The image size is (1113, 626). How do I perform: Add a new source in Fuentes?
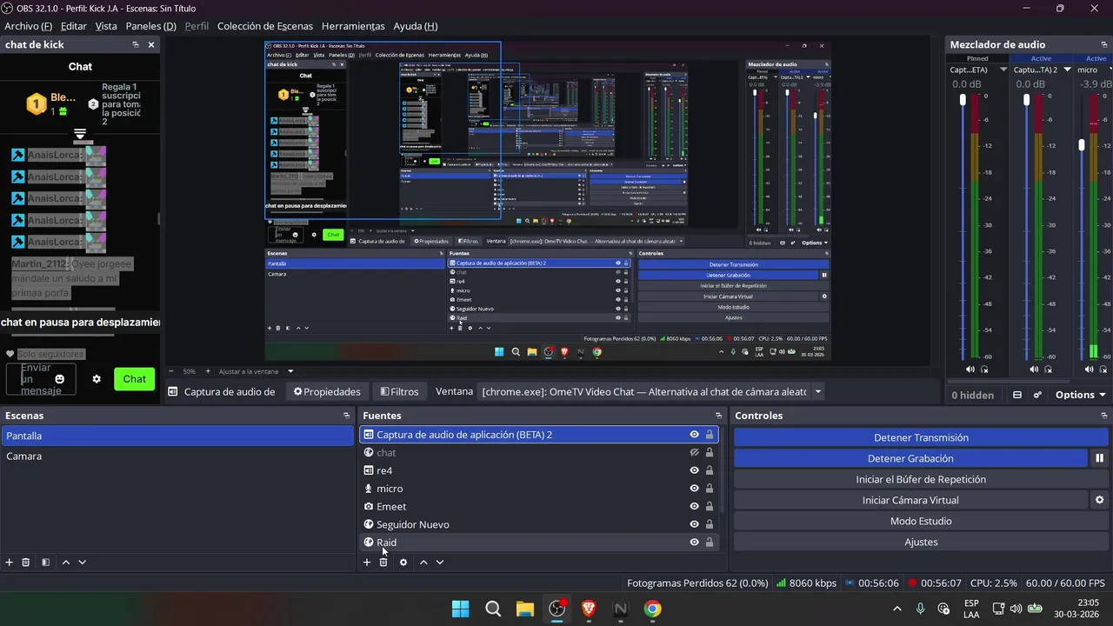[x=367, y=563]
